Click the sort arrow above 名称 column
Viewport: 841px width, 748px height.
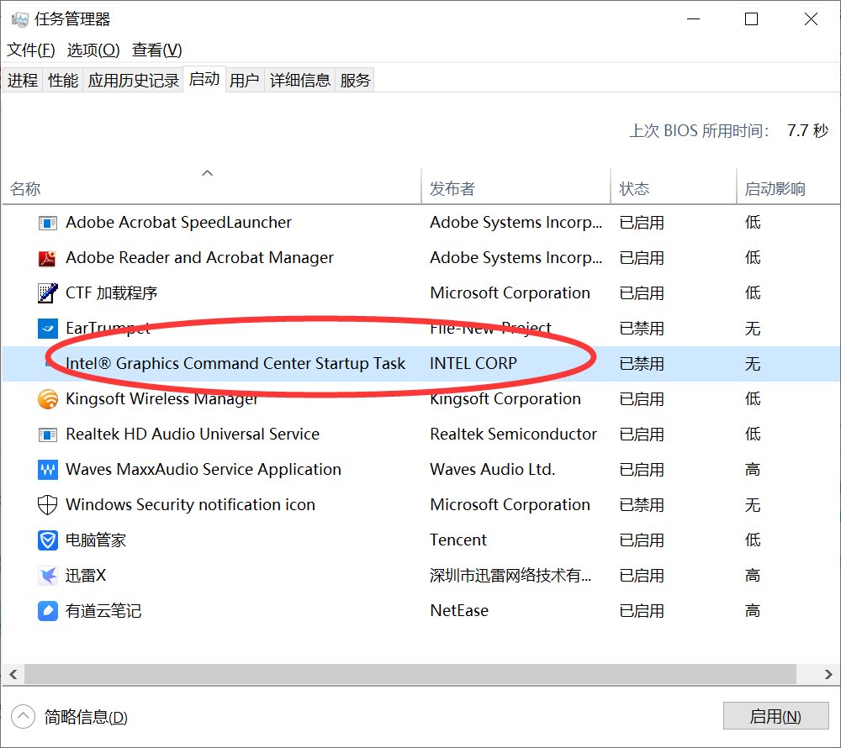pos(207,173)
